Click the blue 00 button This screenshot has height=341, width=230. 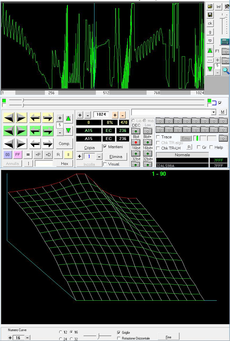(x=8, y=155)
